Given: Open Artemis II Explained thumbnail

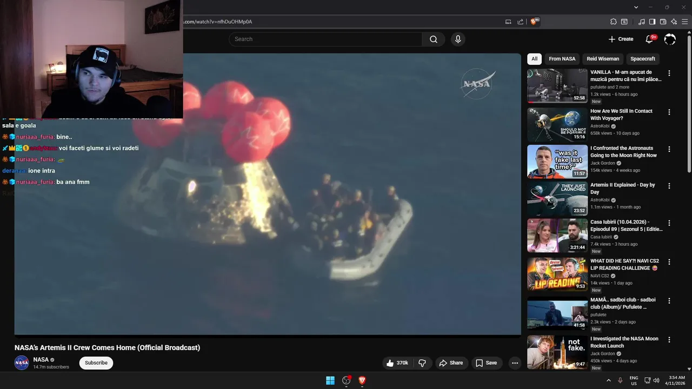Looking at the screenshot, I should [x=557, y=198].
